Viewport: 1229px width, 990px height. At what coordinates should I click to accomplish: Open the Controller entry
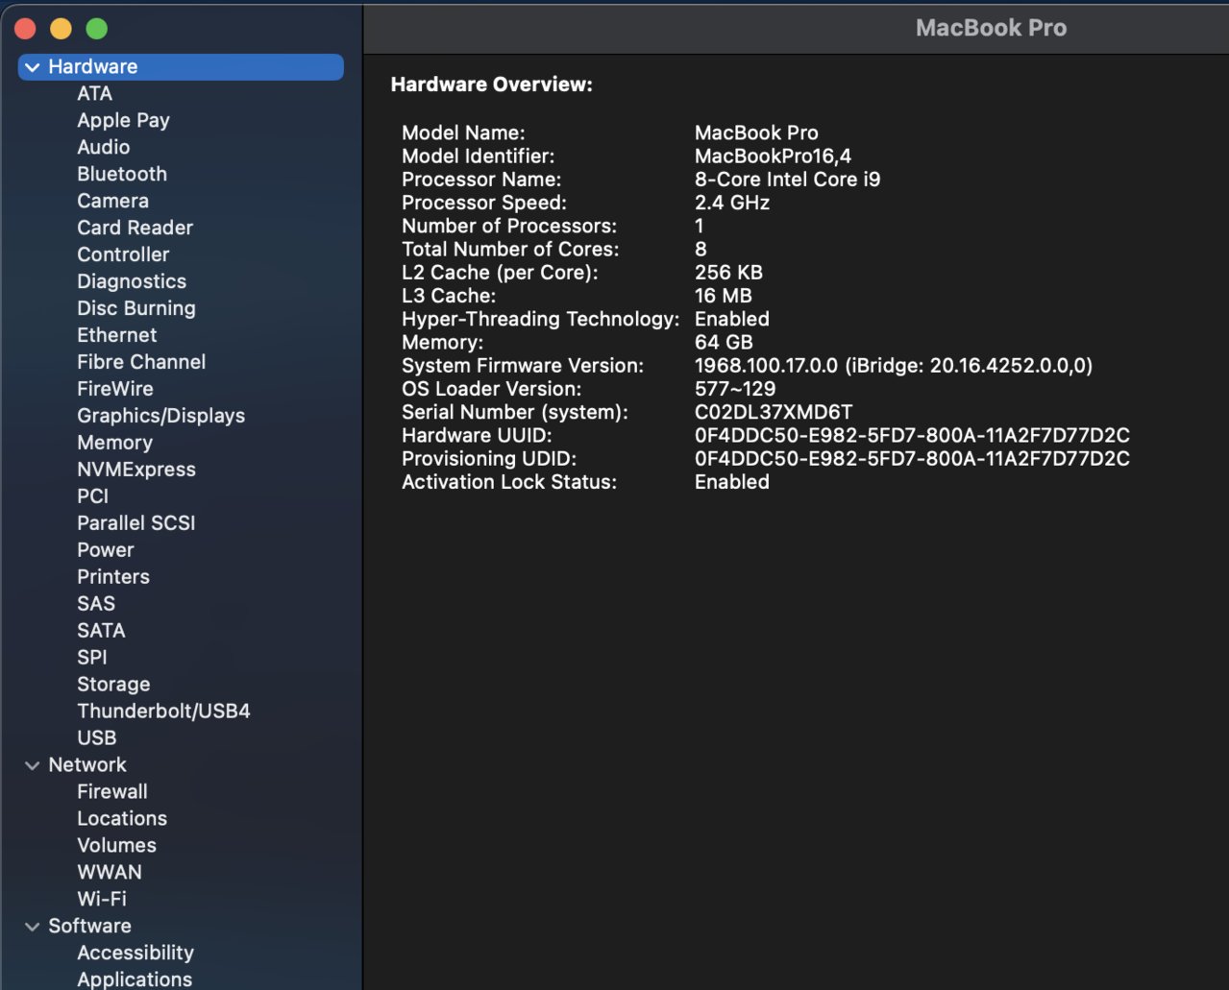[124, 255]
